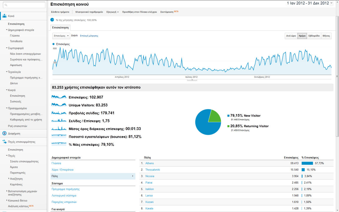The width and height of the screenshot is (339, 212).
Task: Open the Επισκέψεις 102.907 sparkline
Action: coord(59,97)
